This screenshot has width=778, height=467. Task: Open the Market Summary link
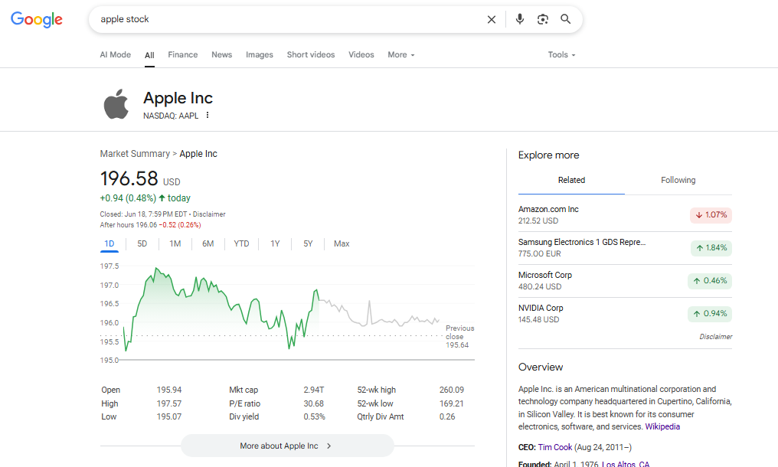pyautogui.click(x=135, y=154)
